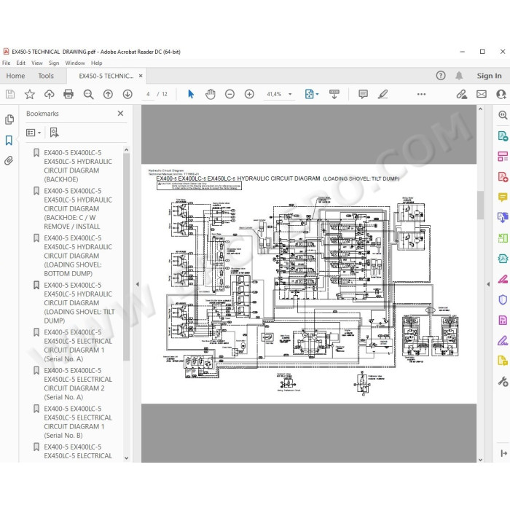This screenshot has height=510, width=510.
Task: Open the help question mark icon
Action: coord(441,76)
